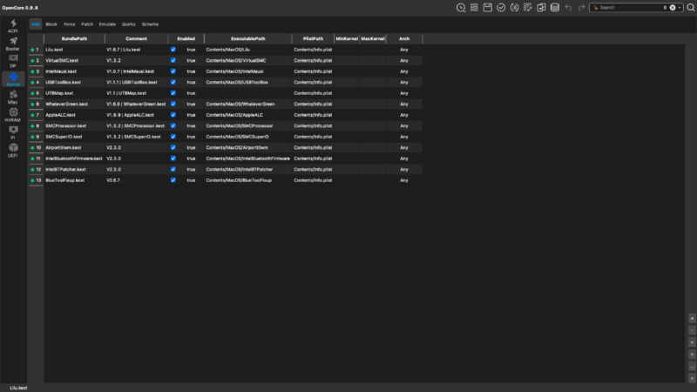This screenshot has width=697, height=392.
Task: Toggle Enabled checkbox for VirtualSMC.kext
Action: tap(173, 60)
